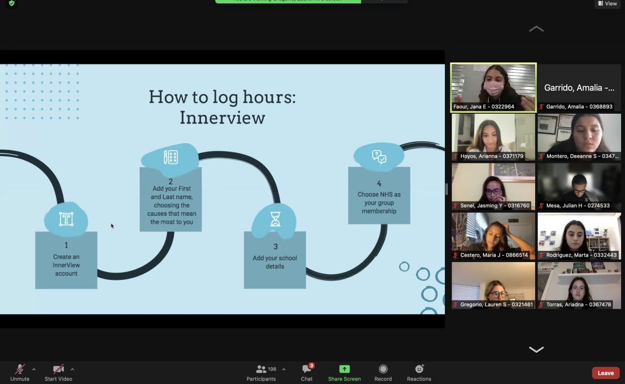Click the text-box icon above step 1

point(66,219)
